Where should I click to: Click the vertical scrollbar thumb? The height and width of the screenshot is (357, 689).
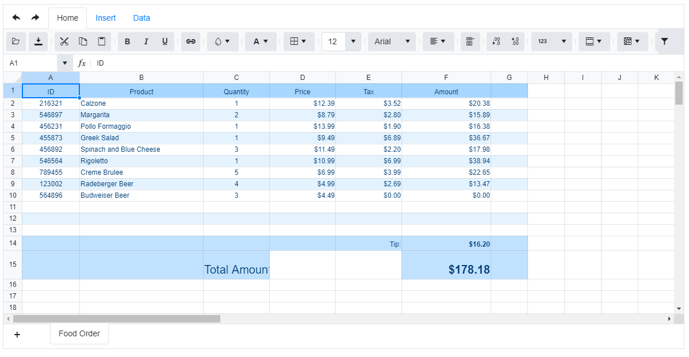pos(679,93)
